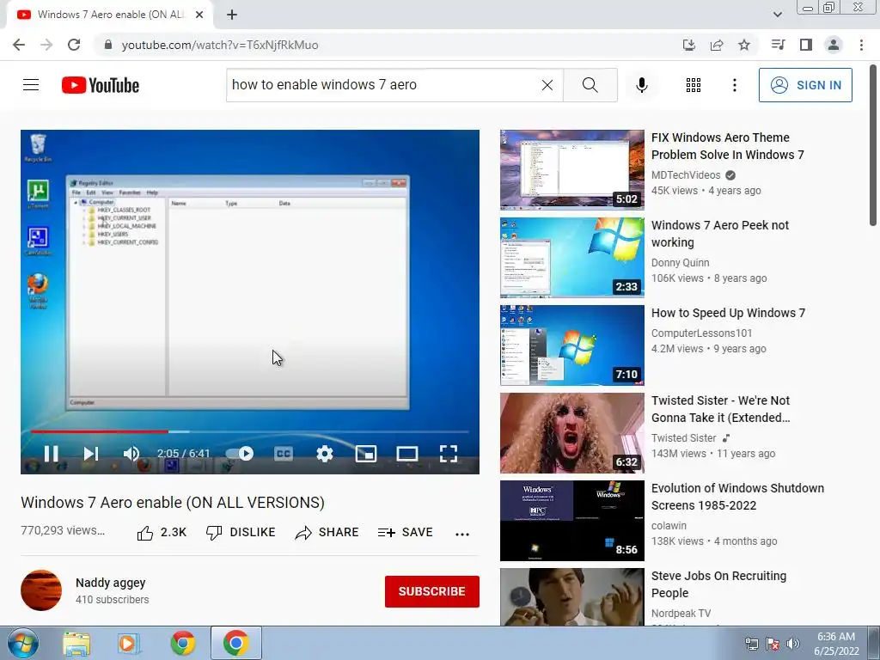
Task: Open the Windows Start menu
Action: tap(23, 643)
